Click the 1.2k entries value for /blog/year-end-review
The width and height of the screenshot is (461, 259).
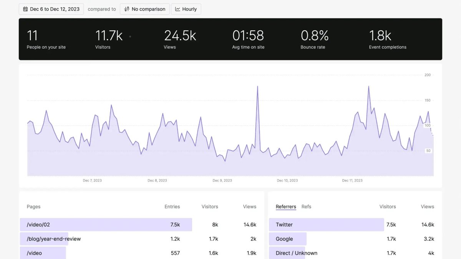[175, 239]
